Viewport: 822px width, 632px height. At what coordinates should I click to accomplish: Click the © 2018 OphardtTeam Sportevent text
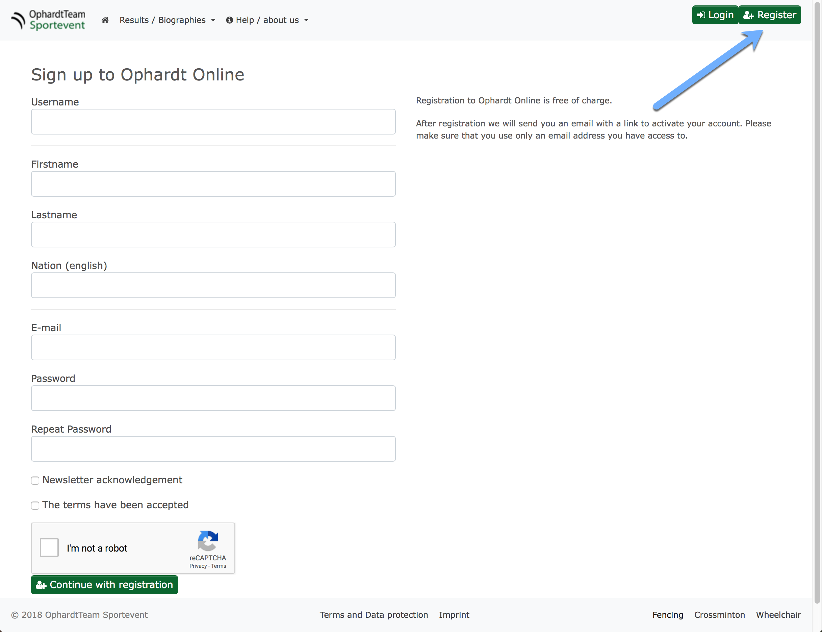pos(79,615)
